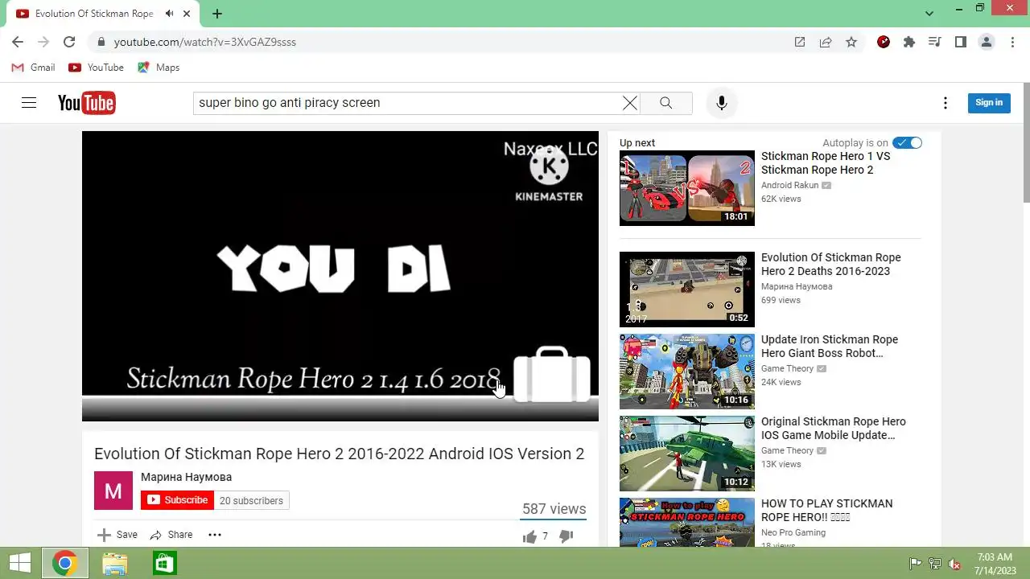The width and height of the screenshot is (1030, 579).
Task: Click the address bar URL
Action: pyautogui.click(x=205, y=42)
